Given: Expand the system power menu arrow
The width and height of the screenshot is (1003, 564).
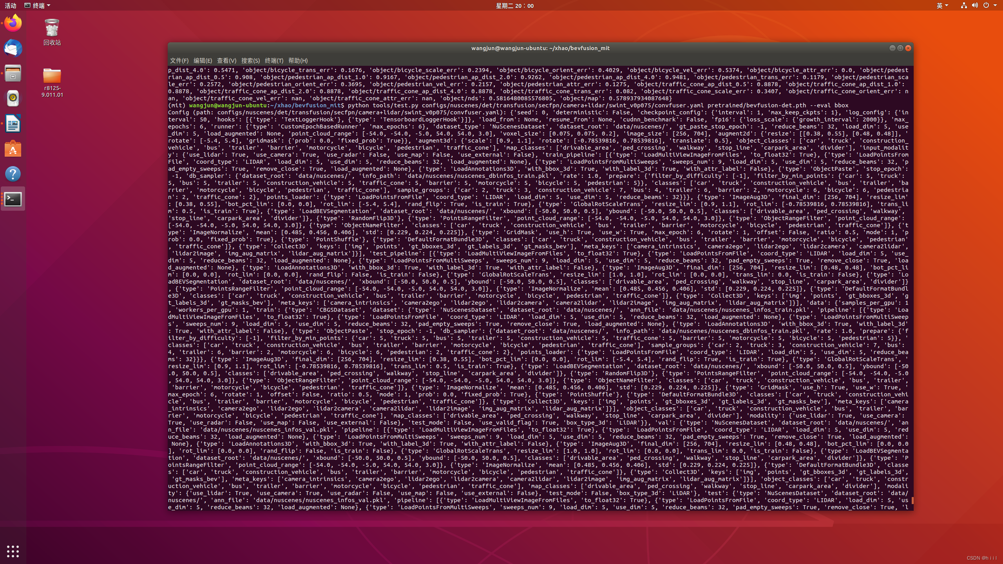Looking at the screenshot, I should (995, 5).
